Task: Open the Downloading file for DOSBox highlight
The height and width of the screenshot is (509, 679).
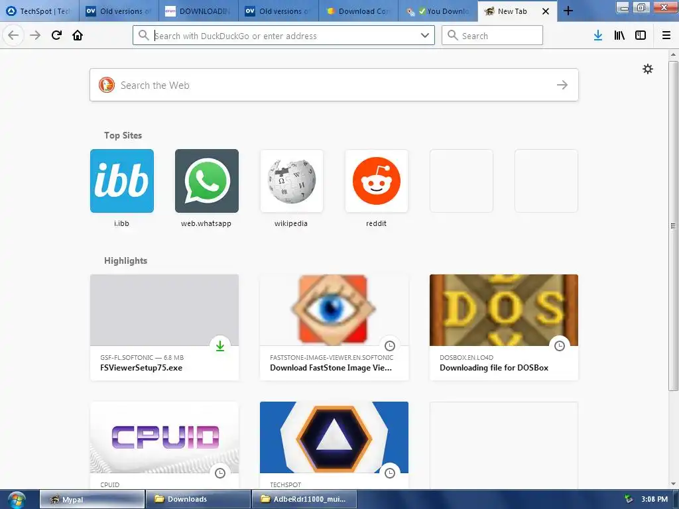Action: (504, 327)
